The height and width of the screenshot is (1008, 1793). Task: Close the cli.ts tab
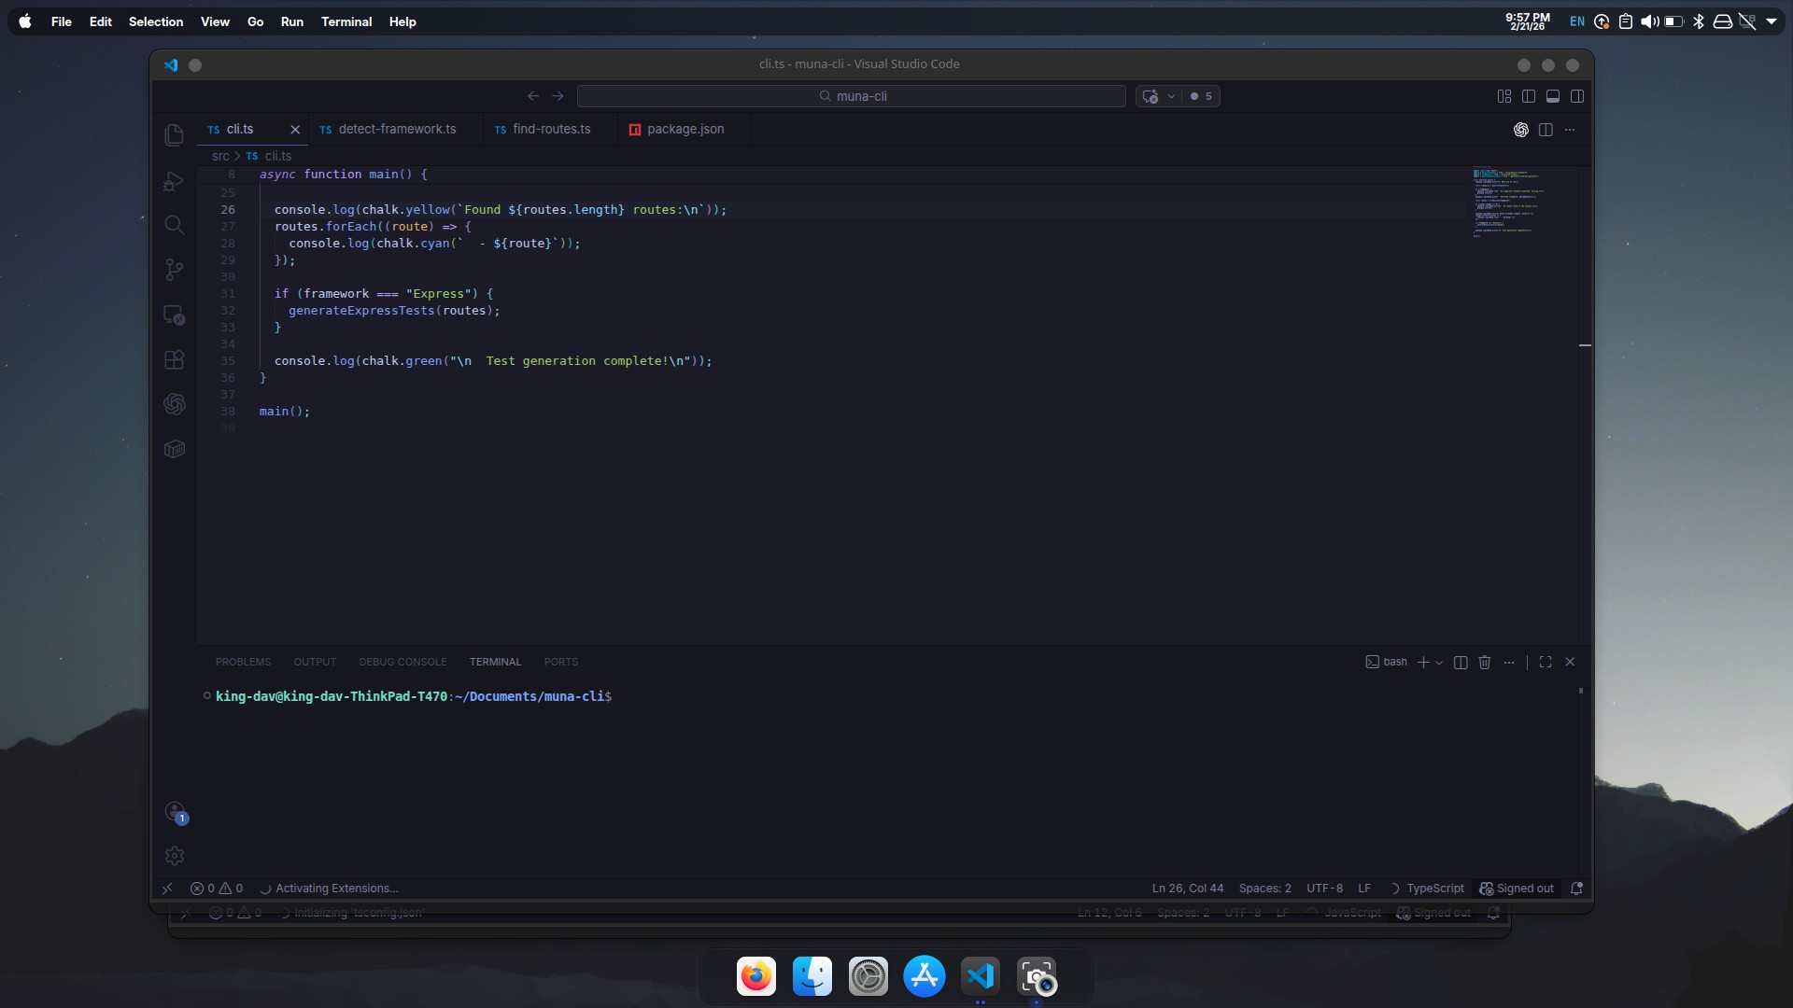[x=295, y=130]
